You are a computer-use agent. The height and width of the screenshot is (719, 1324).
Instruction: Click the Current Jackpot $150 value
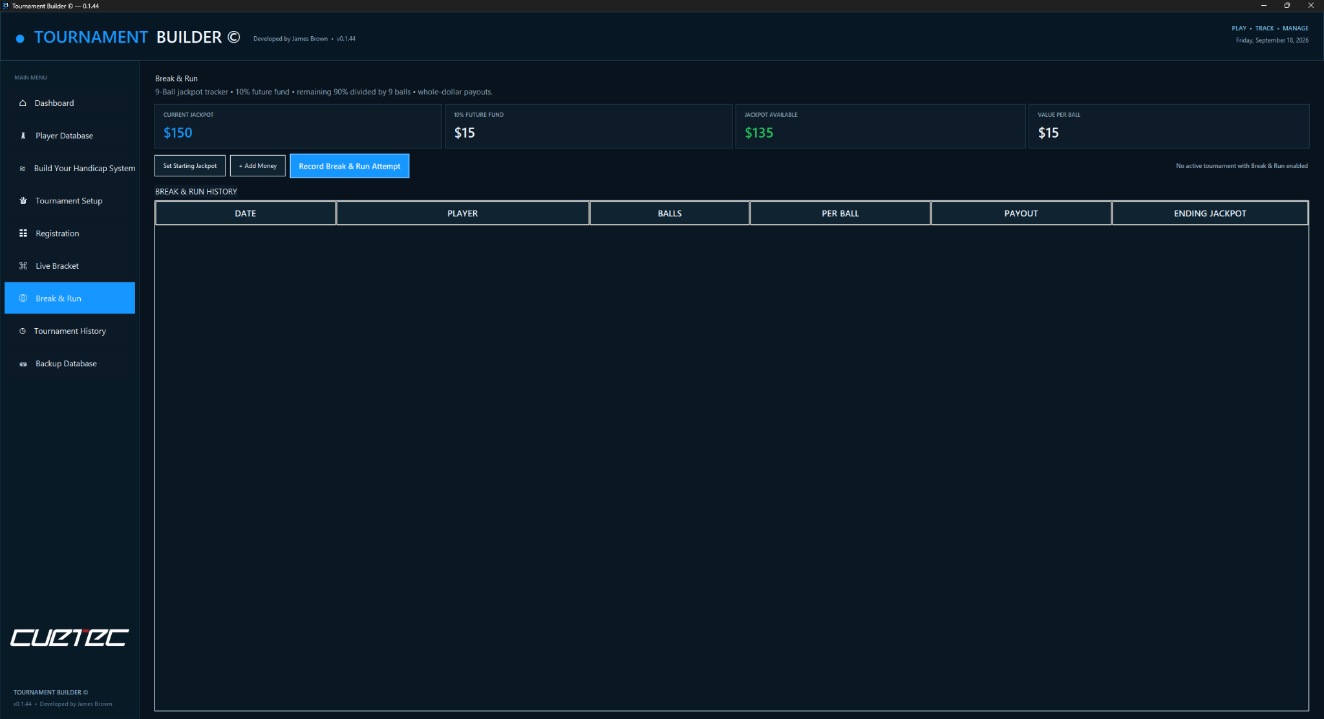click(178, 133)
